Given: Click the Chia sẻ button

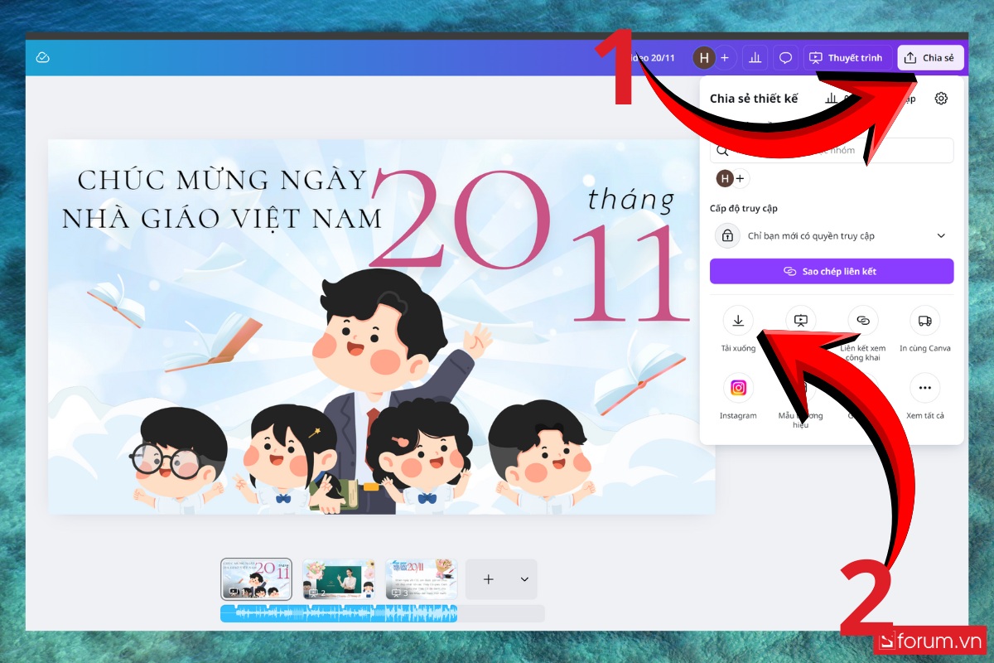Looking at the screenshot, I should pos(930,57).
